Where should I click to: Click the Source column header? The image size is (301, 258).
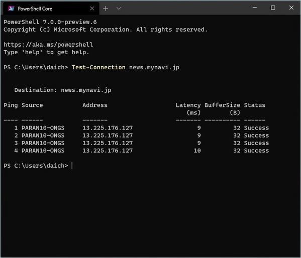coord(32,105)
